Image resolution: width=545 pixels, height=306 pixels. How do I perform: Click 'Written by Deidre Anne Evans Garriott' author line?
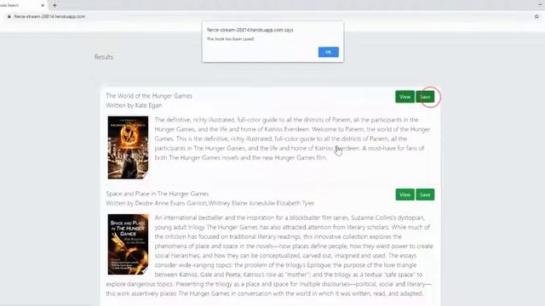coord(210,203)
